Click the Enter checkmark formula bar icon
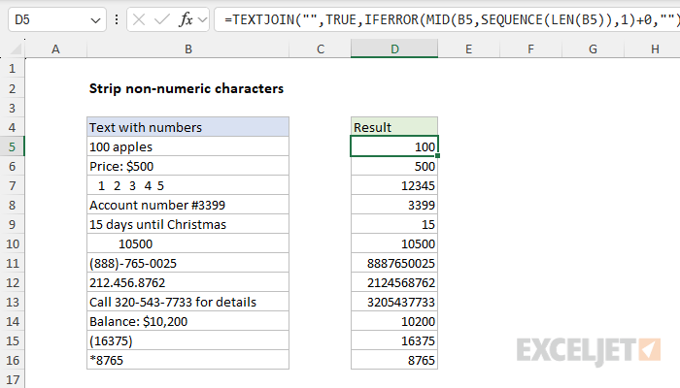The height and width of the screenshot is (388, 680). [x=162, y=19]
